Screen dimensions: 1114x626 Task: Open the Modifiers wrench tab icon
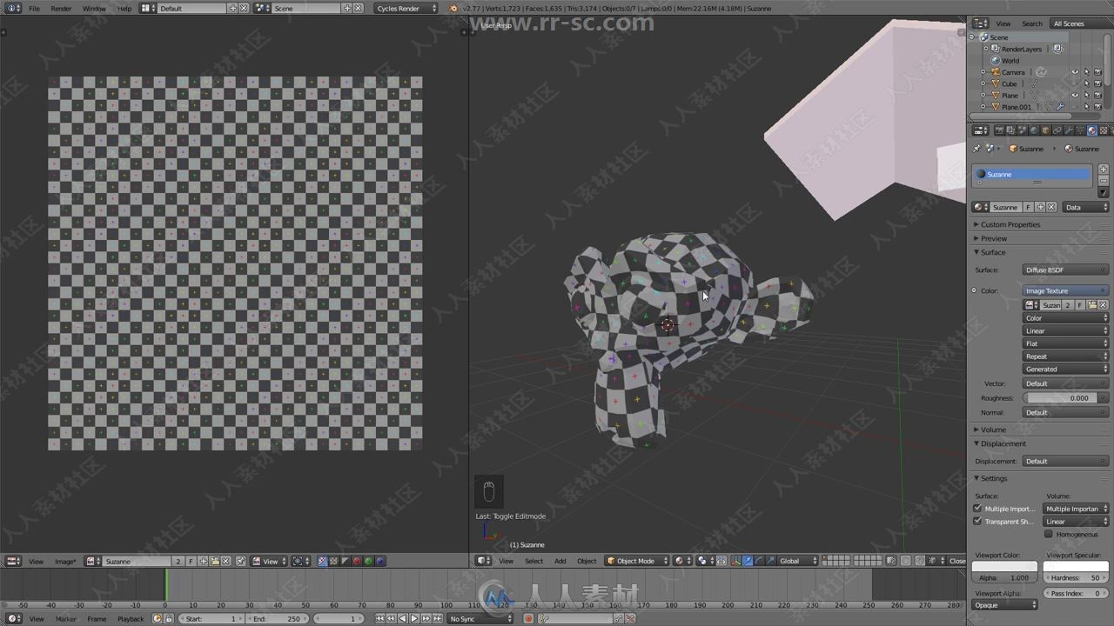[x=1069, y=130]
